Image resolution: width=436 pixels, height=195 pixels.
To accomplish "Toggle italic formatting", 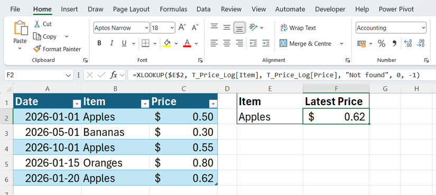I will (112, 43).
